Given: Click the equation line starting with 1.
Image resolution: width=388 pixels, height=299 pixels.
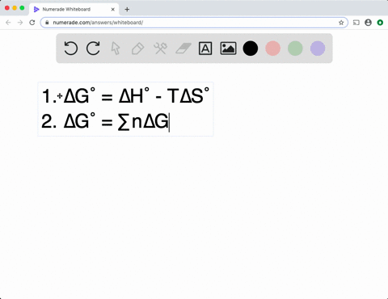Looking at the screenshot, I should point(125,96).
